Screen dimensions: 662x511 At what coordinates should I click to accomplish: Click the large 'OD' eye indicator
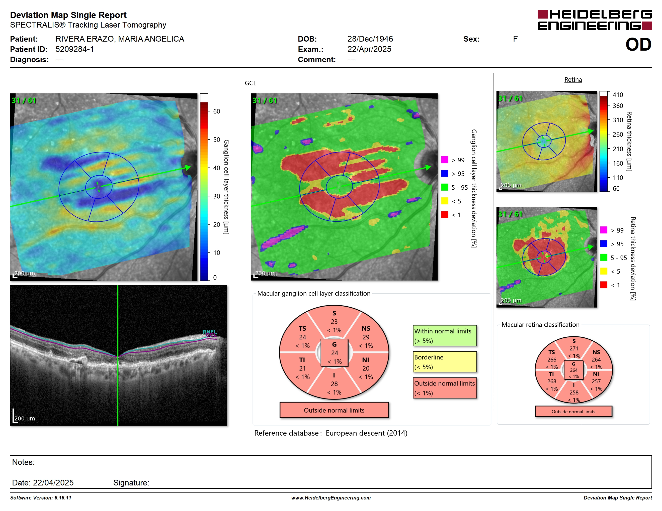click(638, 45)
